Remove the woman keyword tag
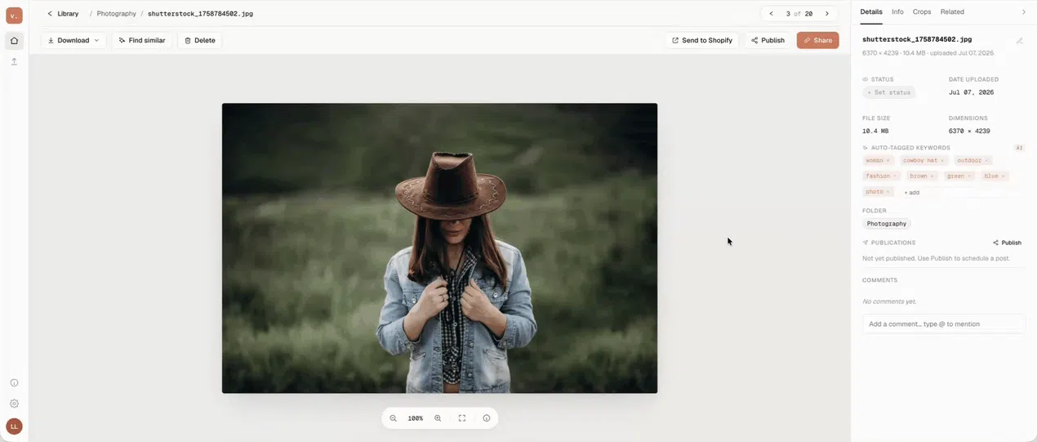1037x442 pixels. pyautogui.click(x=888, y=161)
